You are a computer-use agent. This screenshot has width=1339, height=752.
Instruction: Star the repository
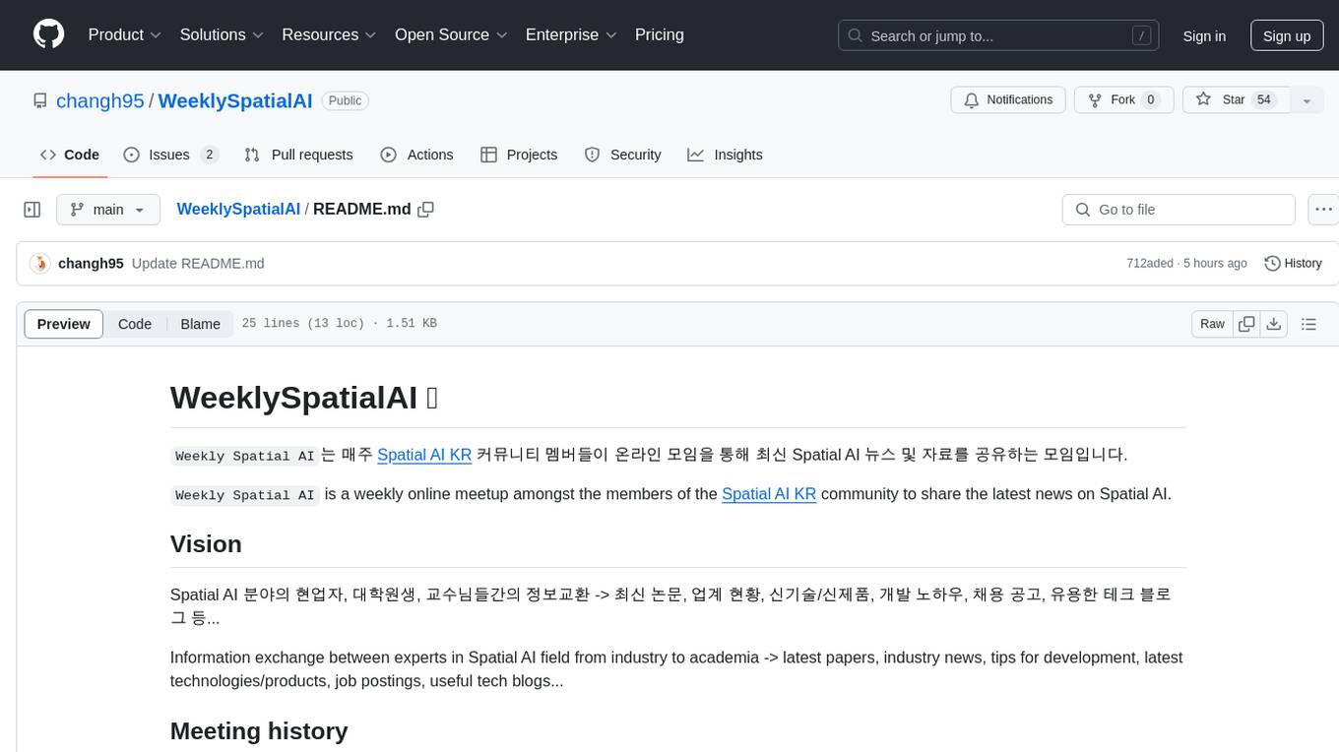coord(1237,100)
